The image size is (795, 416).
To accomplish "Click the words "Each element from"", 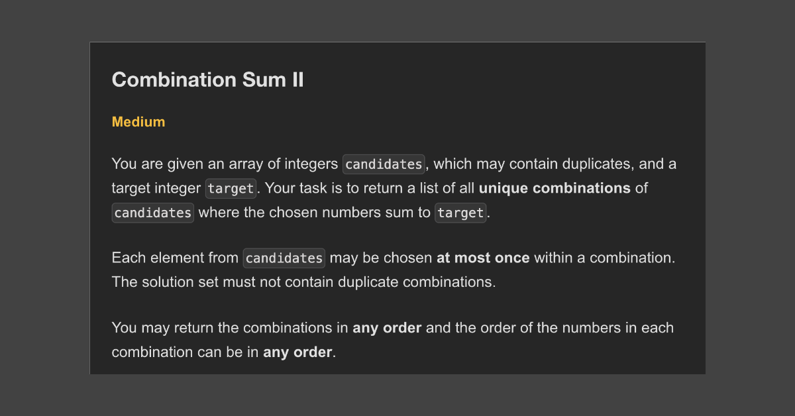I will point(175,258).
